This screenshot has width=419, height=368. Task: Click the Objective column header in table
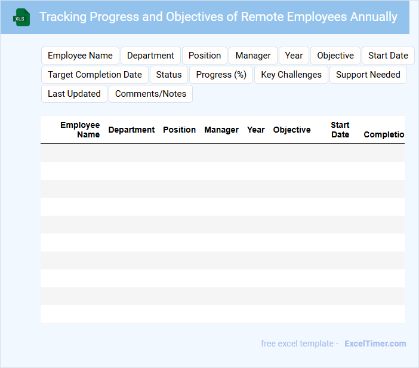(x=292, y=130)
